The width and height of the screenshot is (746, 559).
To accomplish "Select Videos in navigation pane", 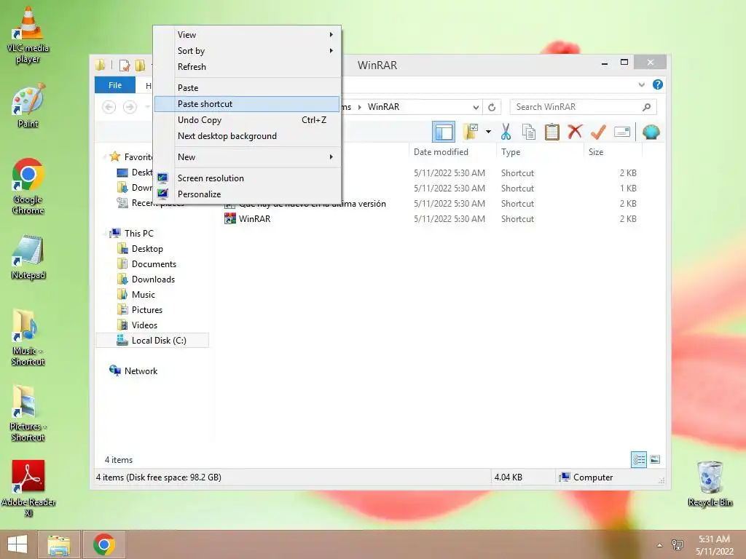I will pos(144,325).
